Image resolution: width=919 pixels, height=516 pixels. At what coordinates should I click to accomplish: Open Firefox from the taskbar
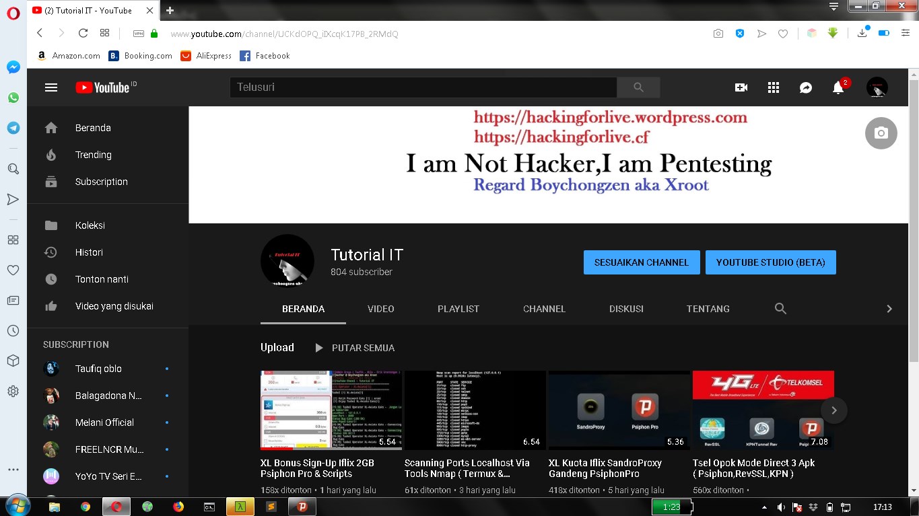pyautogui.click(x=178, y=507)
